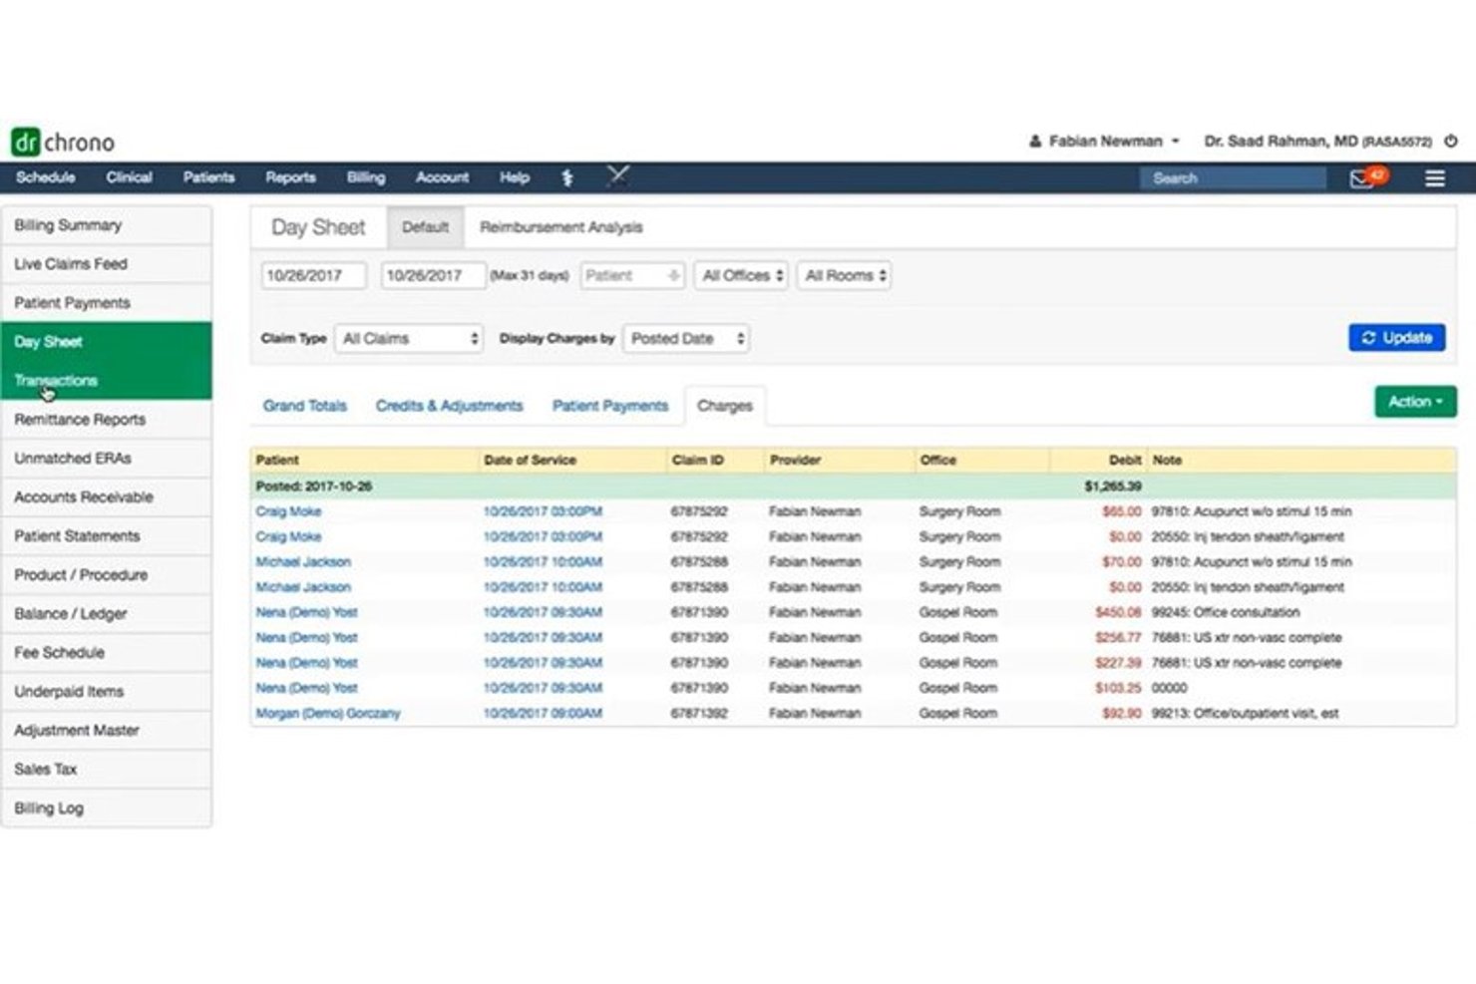Open the Billing menu

click(x=366, y=177)
